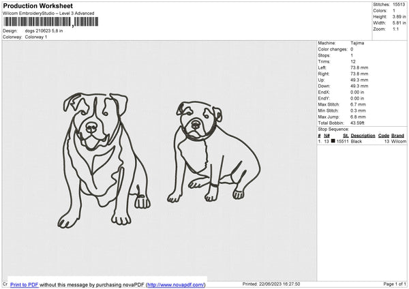Viewport: 409px width, 289px height.
Task: Click the 'Colorway 1' value
Action: click(36, 37)
